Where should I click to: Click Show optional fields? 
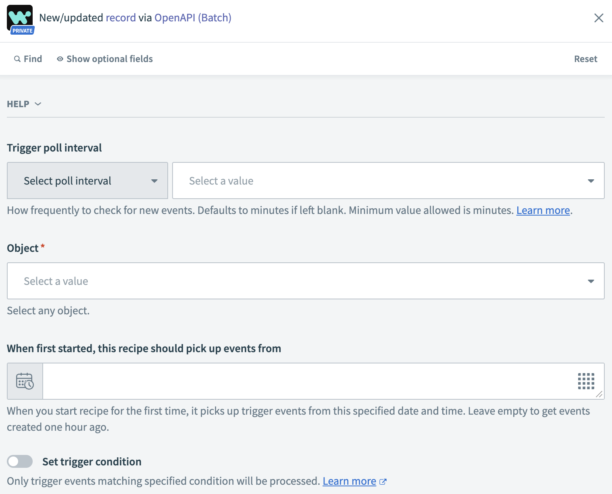click(109, 59)
